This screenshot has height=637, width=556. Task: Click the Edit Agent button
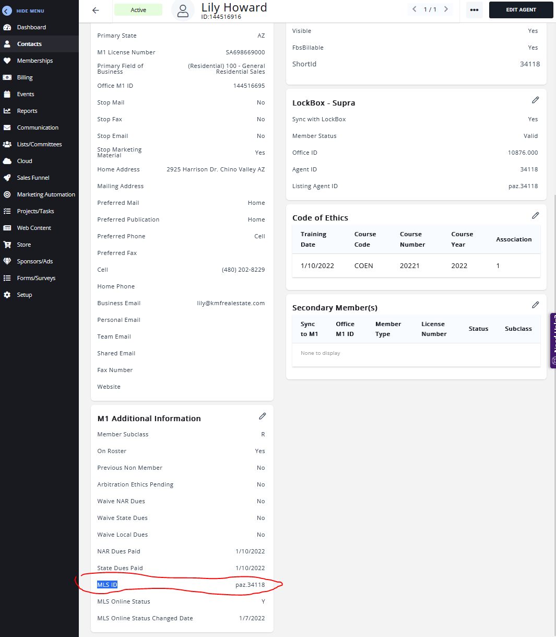[520, 10]
